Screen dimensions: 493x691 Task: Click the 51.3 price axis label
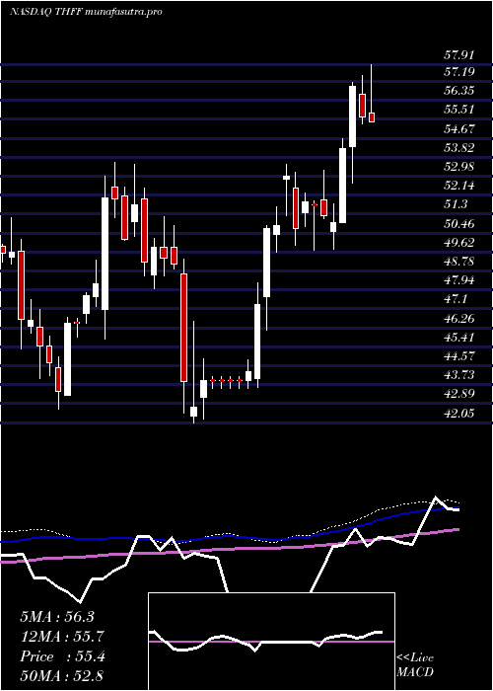456,204
